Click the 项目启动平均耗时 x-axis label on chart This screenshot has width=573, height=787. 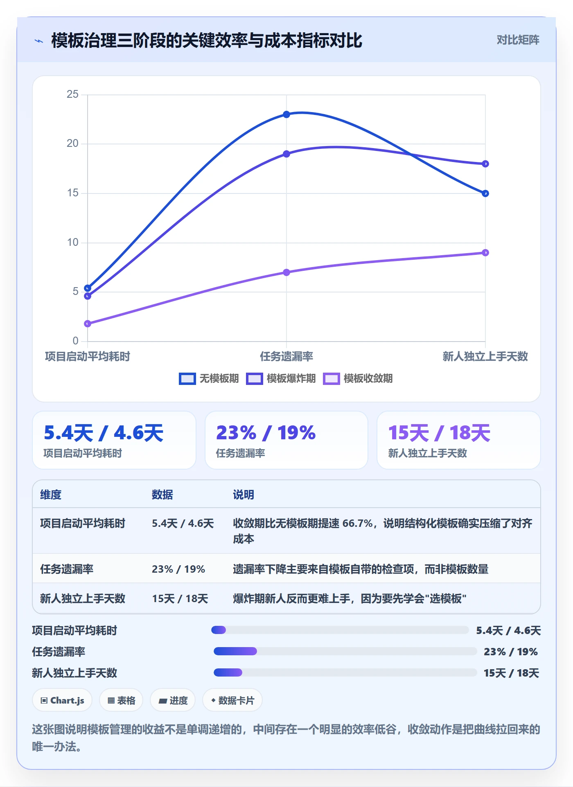(88, 356)
